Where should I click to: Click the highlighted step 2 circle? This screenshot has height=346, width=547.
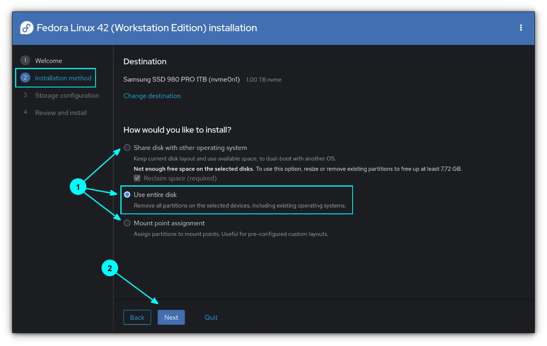[25, 78]
